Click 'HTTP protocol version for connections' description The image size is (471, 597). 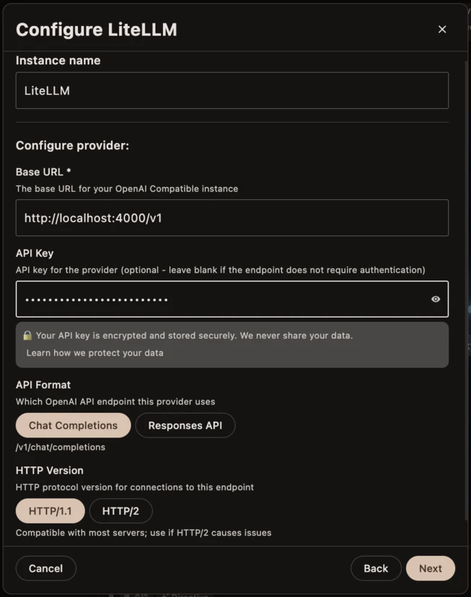135,487
